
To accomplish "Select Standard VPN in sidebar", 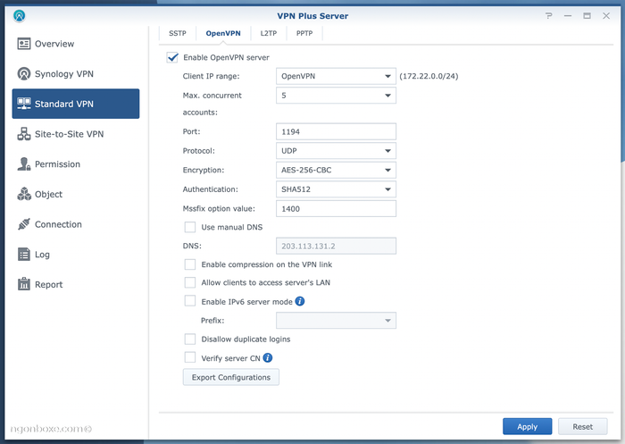I will click(76, 104).
